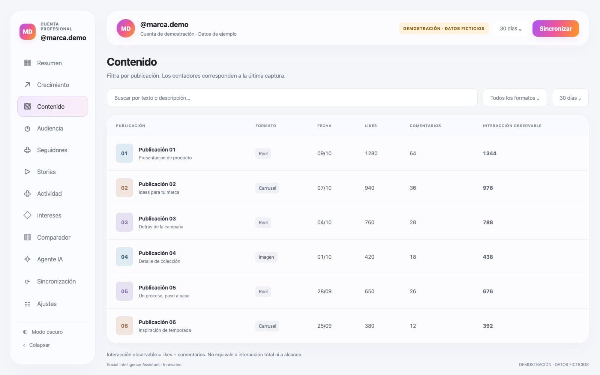The height and width of the screenshot is (375, 600).
Task: Click the Imagen tag of Publicación 04
Action: [x=266, y=257]
